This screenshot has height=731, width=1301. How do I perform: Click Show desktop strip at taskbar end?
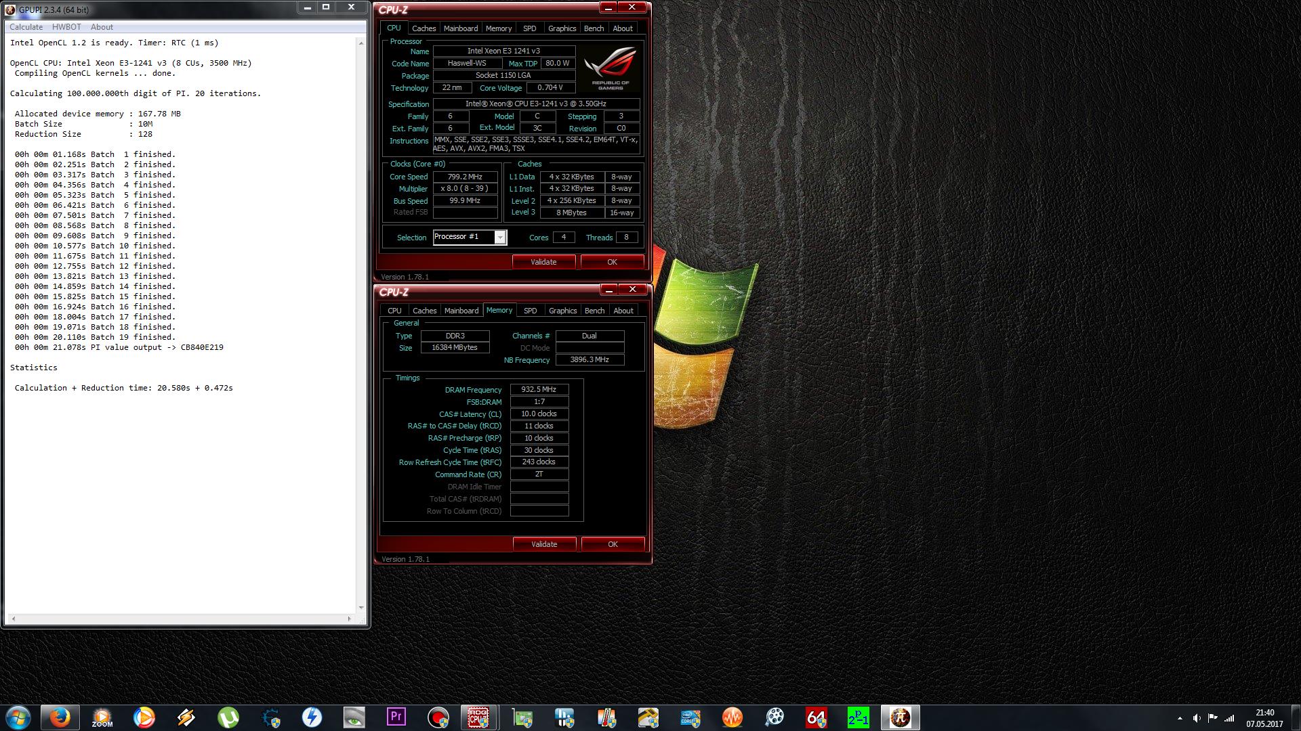(x=1296, y=717)
